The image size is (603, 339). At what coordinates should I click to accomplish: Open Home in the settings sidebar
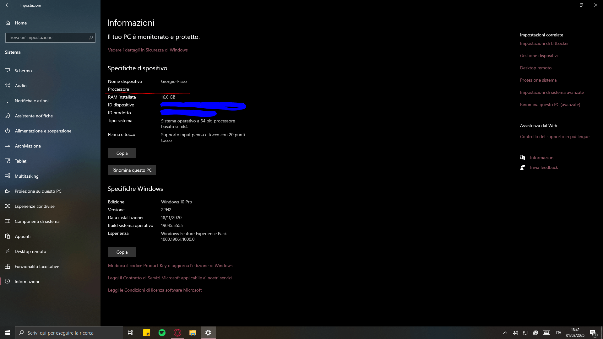[21, 23]
